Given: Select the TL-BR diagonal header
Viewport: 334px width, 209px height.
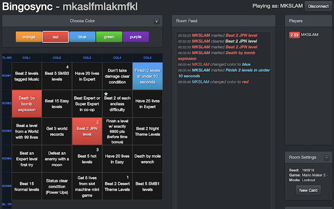Looking at the screenshot, I should [x=7, y=57].
